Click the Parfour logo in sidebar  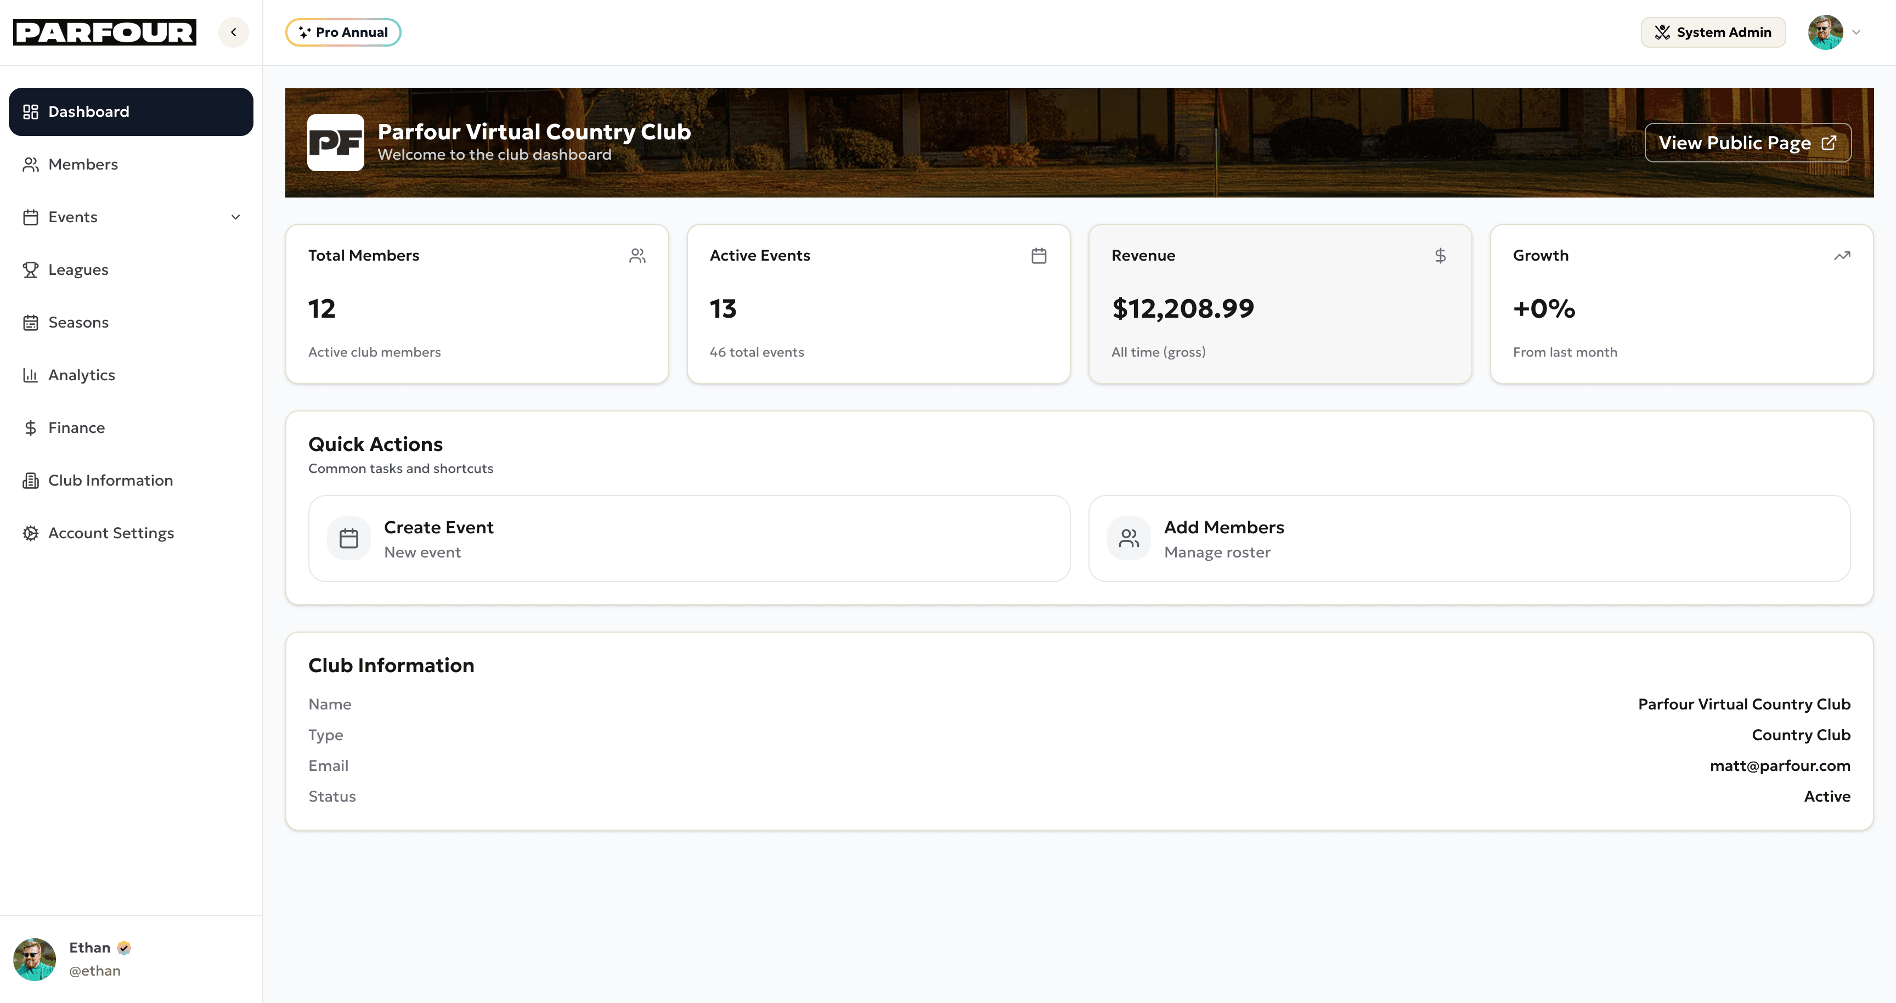[105, 32]
